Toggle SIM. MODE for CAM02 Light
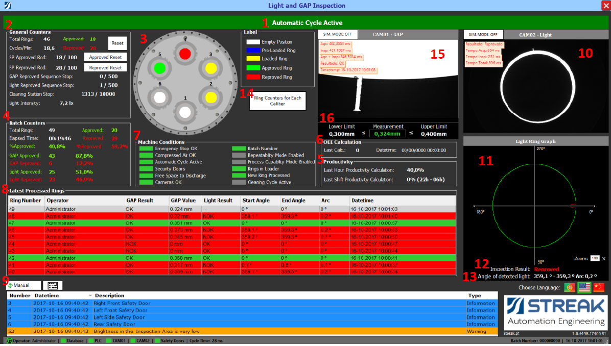 tap(483, 34)
